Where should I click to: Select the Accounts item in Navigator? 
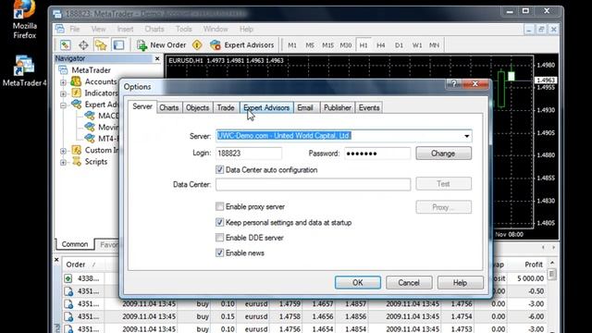pos(101,81)
